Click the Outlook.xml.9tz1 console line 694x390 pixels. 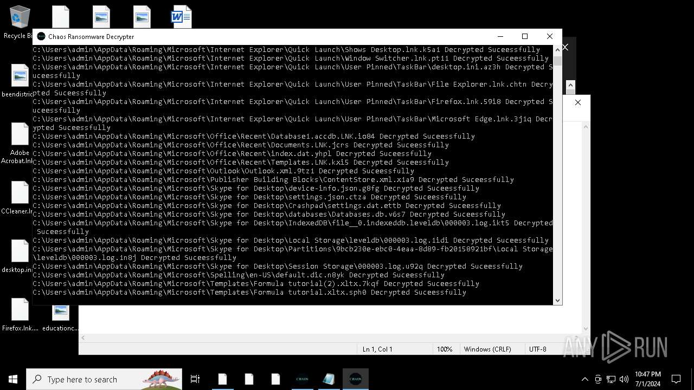click(x=223, y=171)
